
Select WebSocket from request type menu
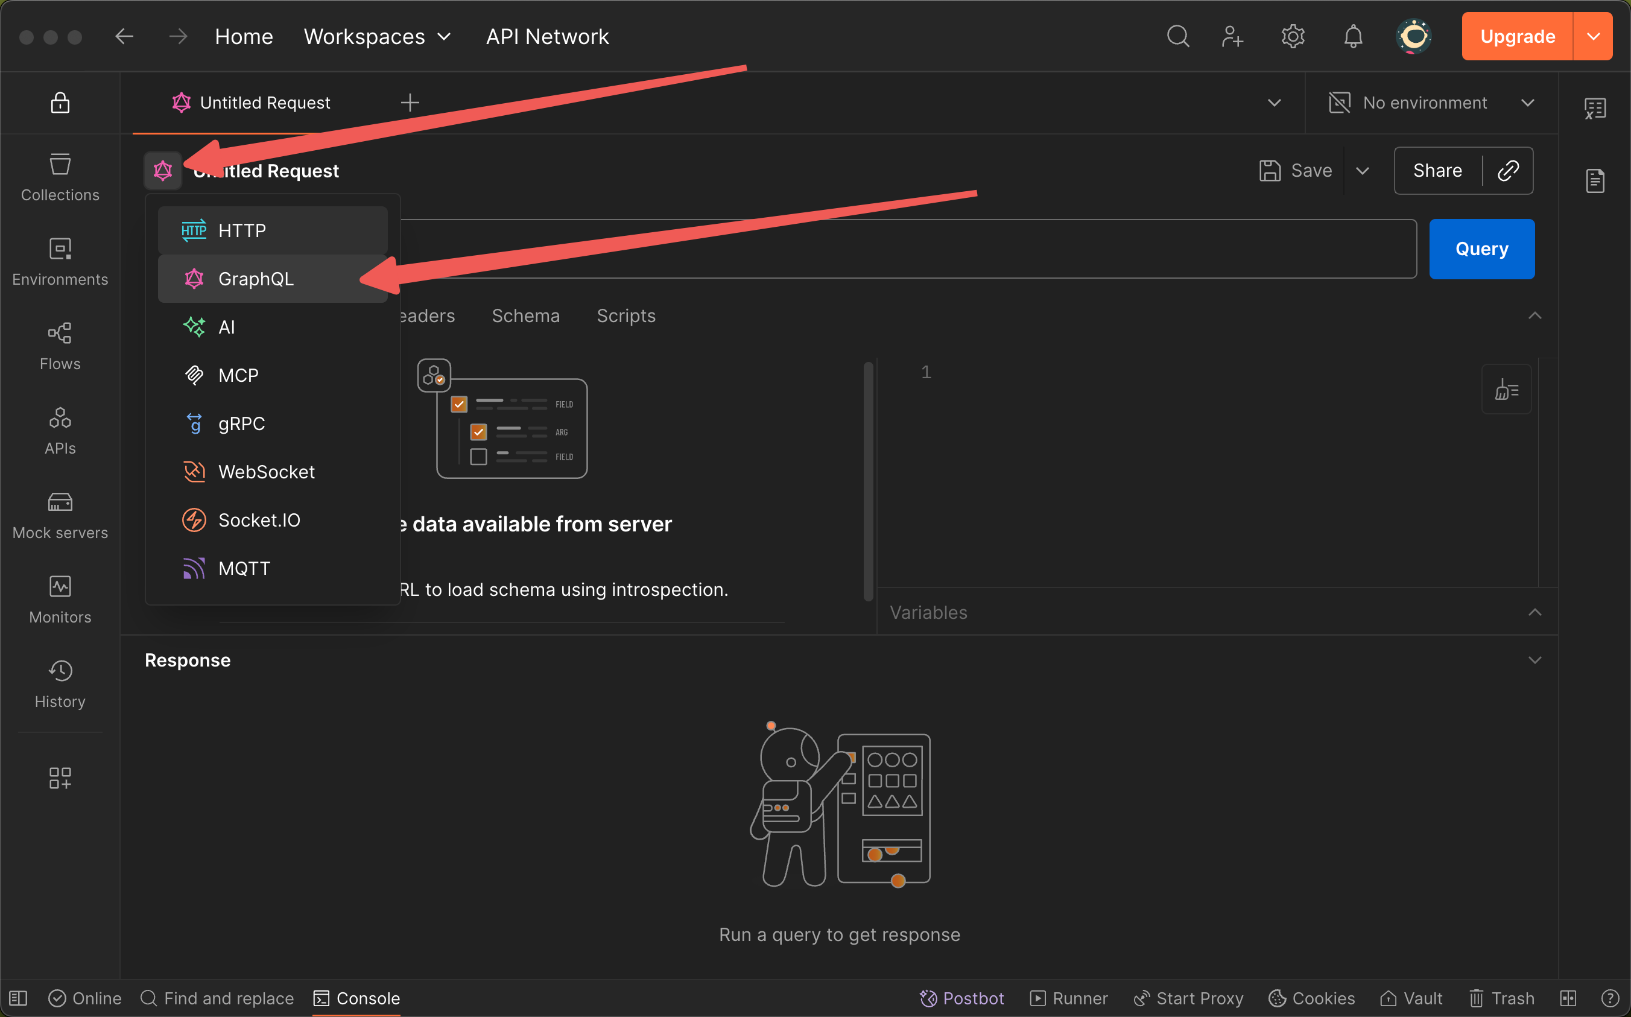tap(267, 472)
